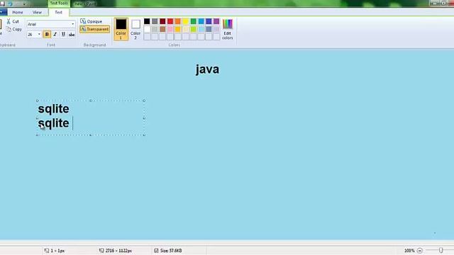Viewport: 454px width, 255px height.
Task: Click right-middle handle of the text box
Action: point(144,118)
